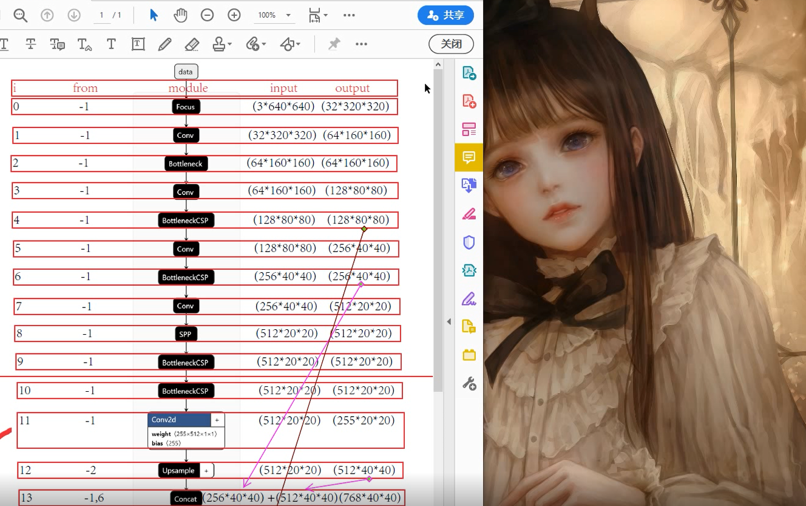Select the replace text note tool
The image size is (806, 506).
[58, 44]
